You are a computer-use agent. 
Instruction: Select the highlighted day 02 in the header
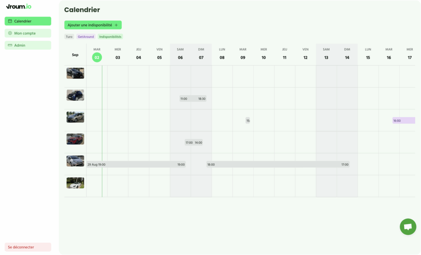tap(97, 57)
